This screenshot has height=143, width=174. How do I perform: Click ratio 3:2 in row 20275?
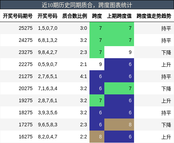(83, 88)
